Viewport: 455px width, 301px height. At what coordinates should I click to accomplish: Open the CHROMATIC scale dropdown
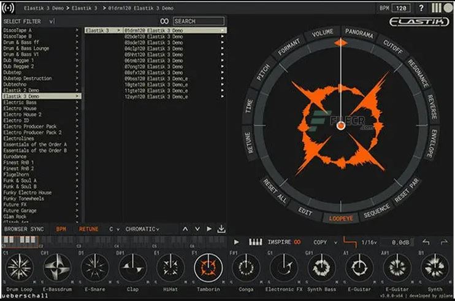pos(142,229)
